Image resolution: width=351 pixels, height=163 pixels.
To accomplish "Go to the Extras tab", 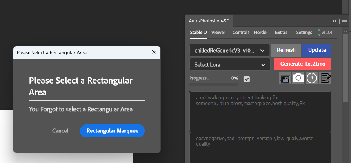I will coord(281,33).
